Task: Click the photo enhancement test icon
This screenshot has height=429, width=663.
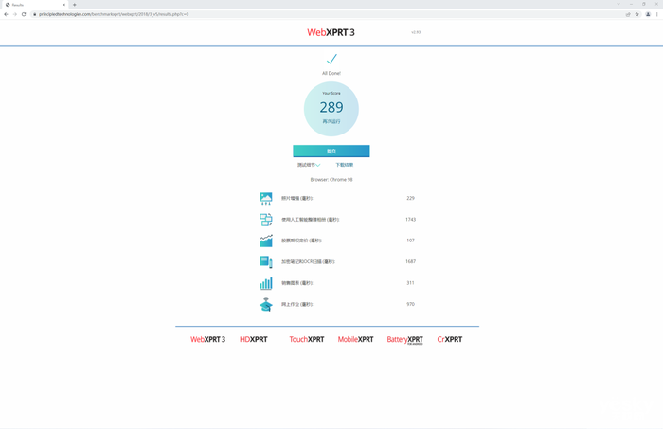Action: [266, 198]
